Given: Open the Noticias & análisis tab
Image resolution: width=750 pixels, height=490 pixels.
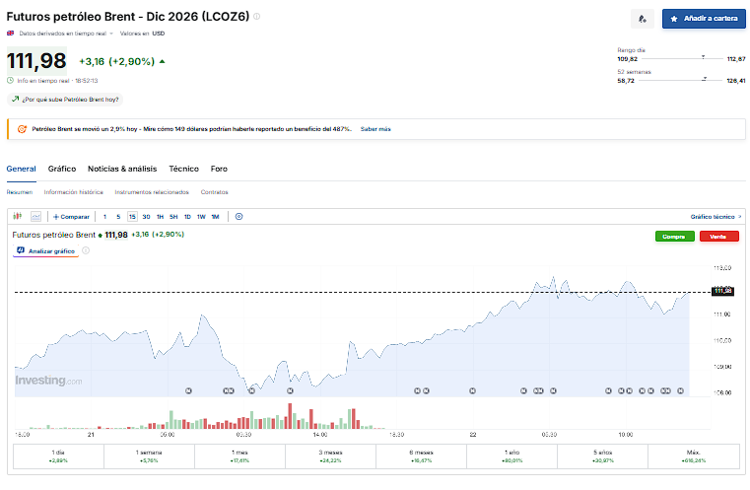Looking at the screenshot, I should [x=122, y=169].
